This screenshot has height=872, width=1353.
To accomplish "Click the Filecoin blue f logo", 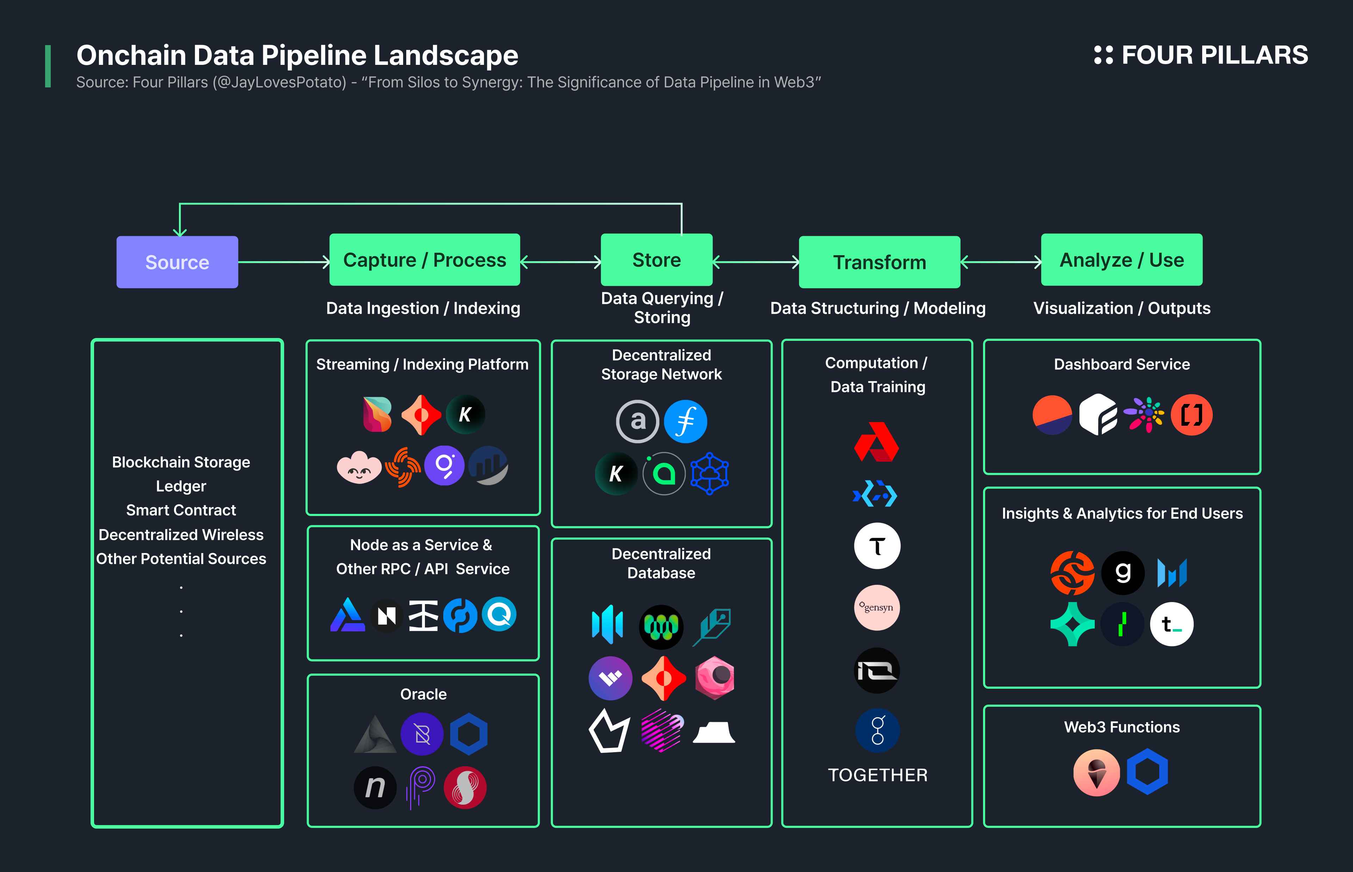I will click(x=685, y=421).
